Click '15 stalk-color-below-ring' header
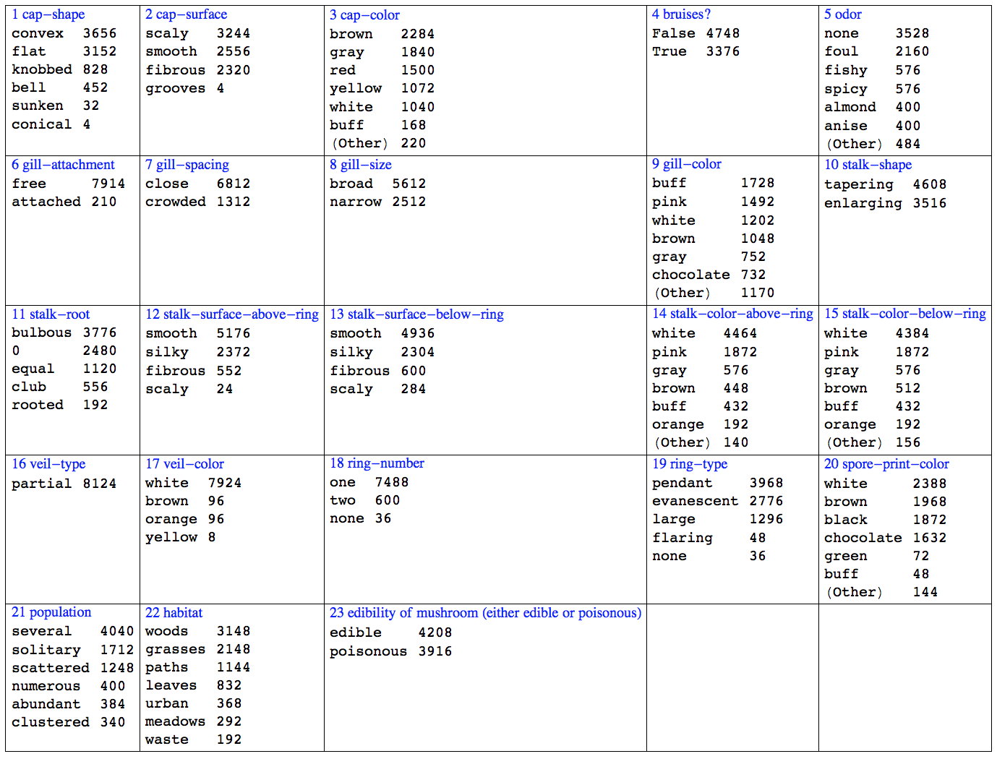 [904, 314]
